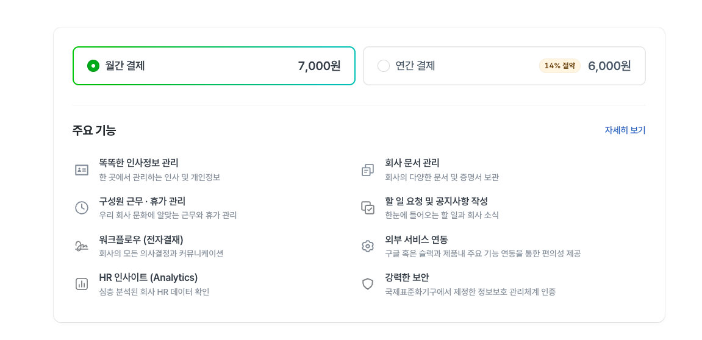
Task: Click the ID card icon for 똑똑한 인사정보 관리
Action: [82, 170]
